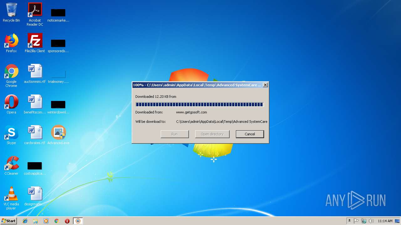
Task: Open Chrome from the taskbar
Action: (x=57, y=221)
